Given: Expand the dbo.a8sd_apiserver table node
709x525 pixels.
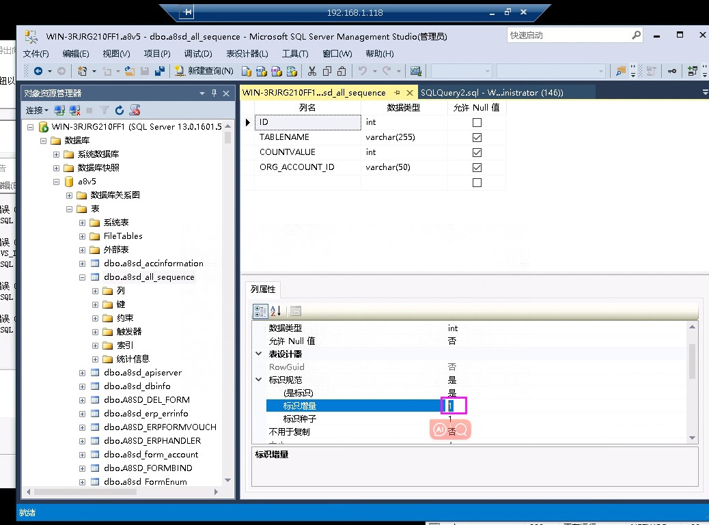Looking at the screenshot, I should tap(83, 372).
